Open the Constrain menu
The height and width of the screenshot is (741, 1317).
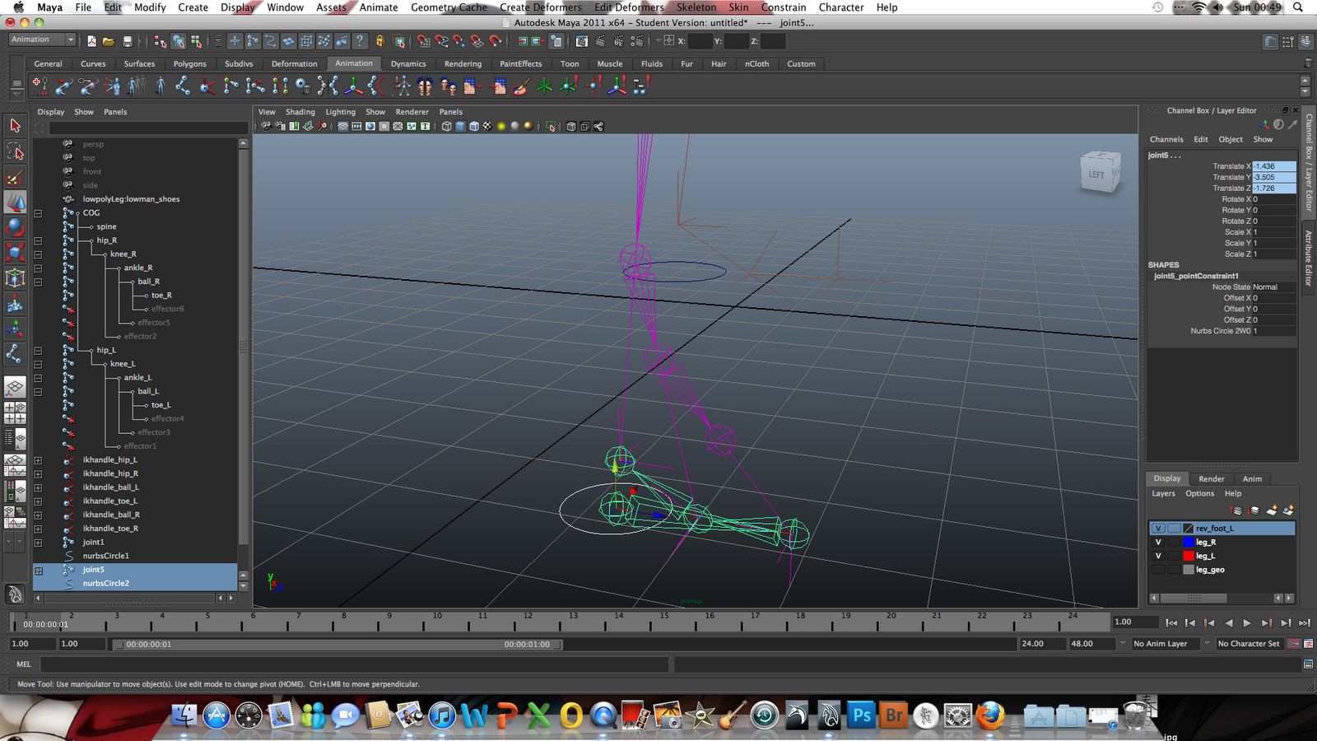coord(784,7)
